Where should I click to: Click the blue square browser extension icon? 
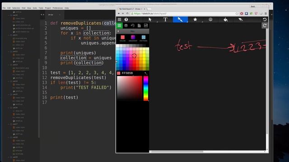pyautogui.click(x=247, y=13)
